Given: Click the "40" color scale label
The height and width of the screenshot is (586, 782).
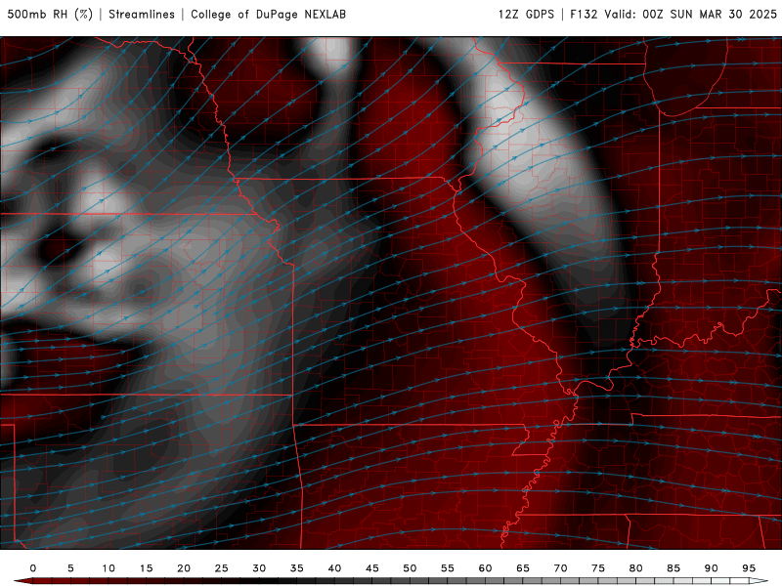Looking at the screenshot, I should [334, 568].
